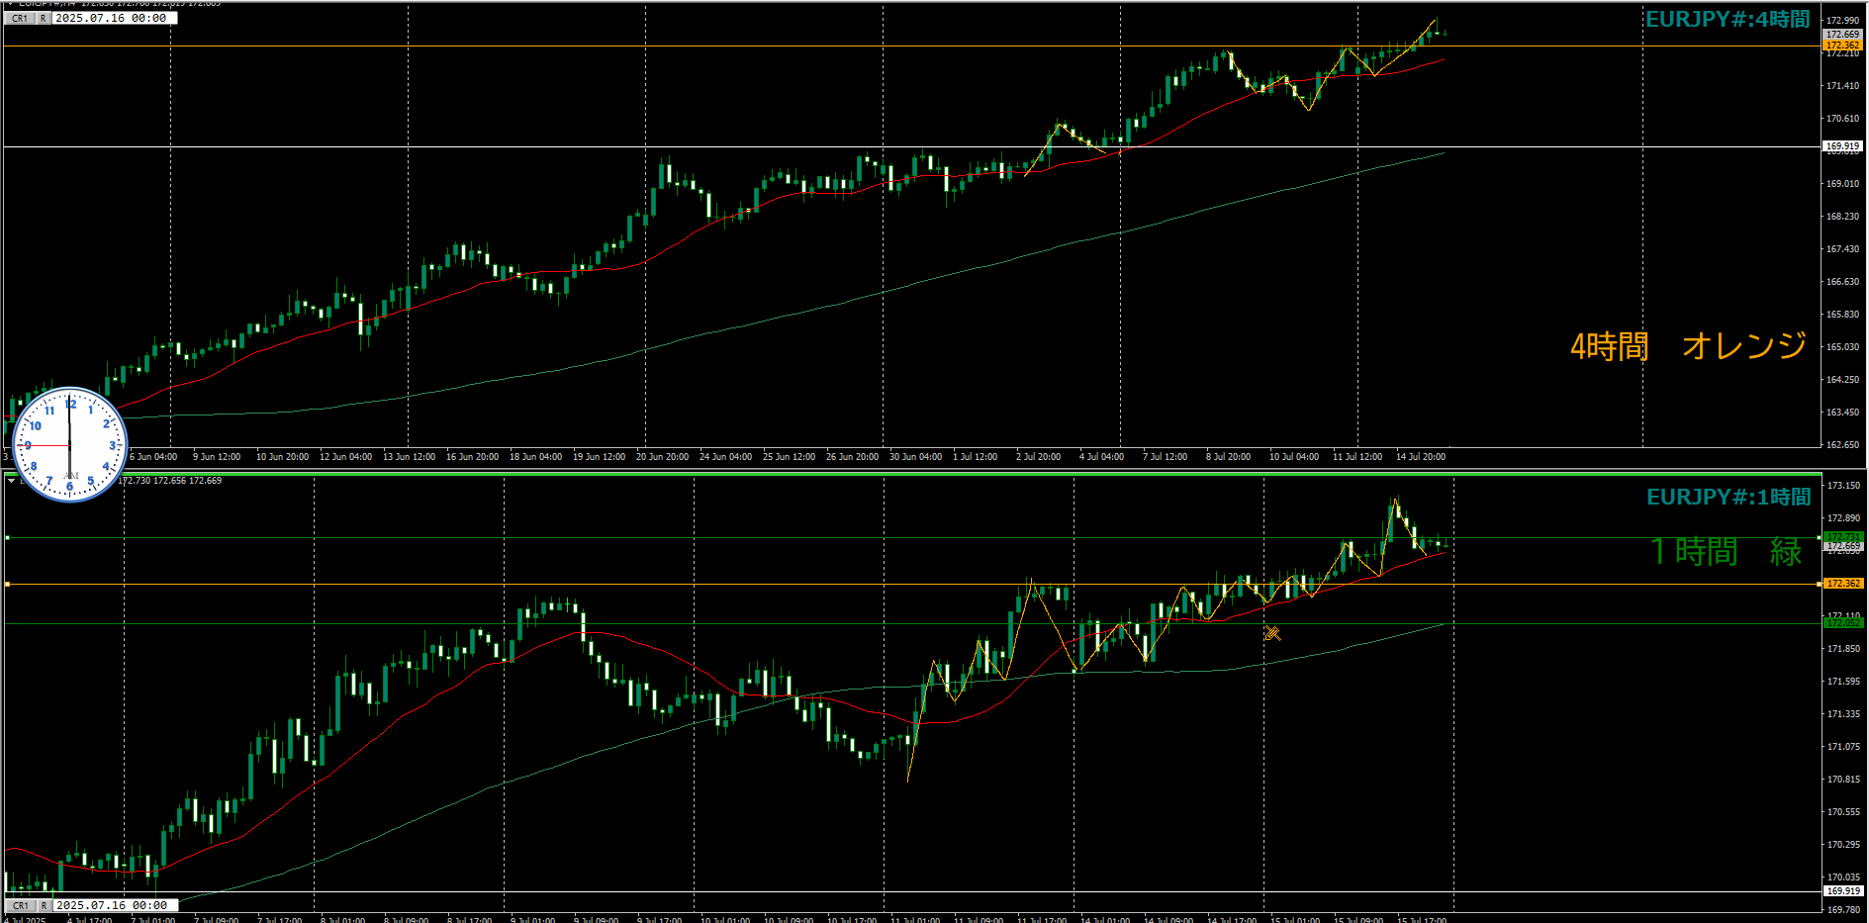This screenshot has height=923, width=1869.
Task: Click the EURJPY#:4時間 chart title
Action: coord(1728,19)
